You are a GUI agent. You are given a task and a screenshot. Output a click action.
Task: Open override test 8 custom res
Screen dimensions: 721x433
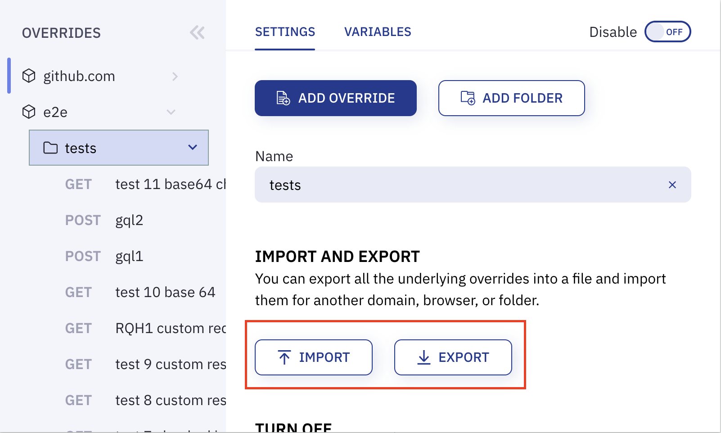pyautogui.click(x=145, y=400)
